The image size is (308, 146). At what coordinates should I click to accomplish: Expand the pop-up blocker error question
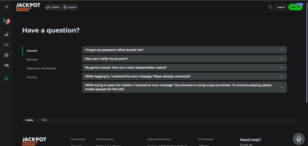click(184, 87)
